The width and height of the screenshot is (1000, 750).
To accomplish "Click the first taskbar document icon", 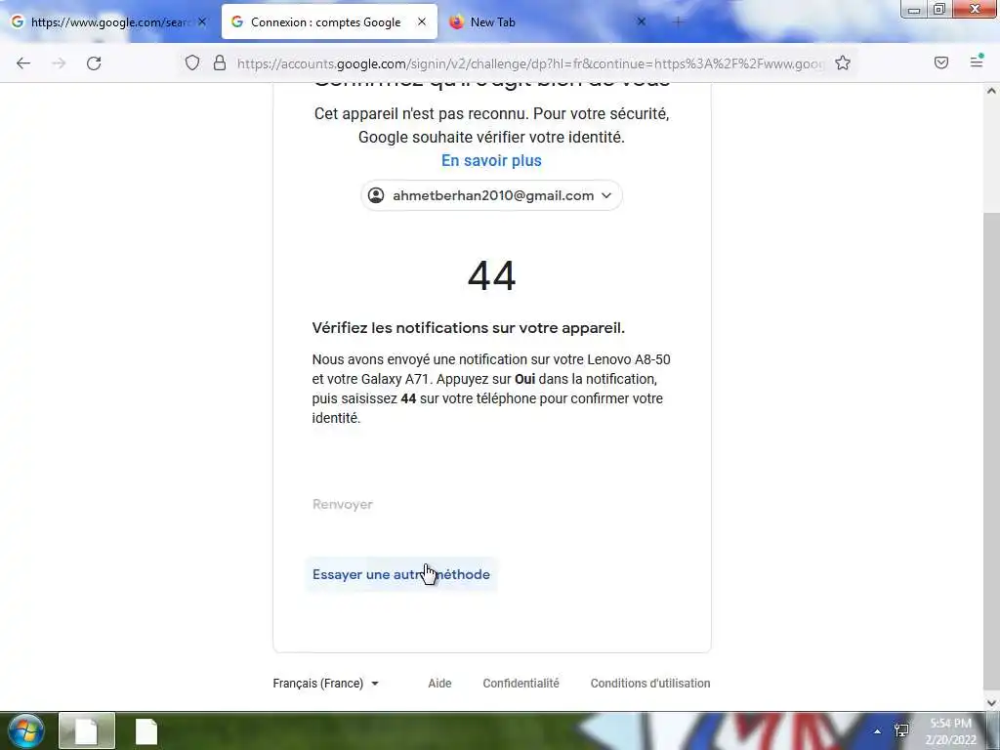I will tap(87, 730).
